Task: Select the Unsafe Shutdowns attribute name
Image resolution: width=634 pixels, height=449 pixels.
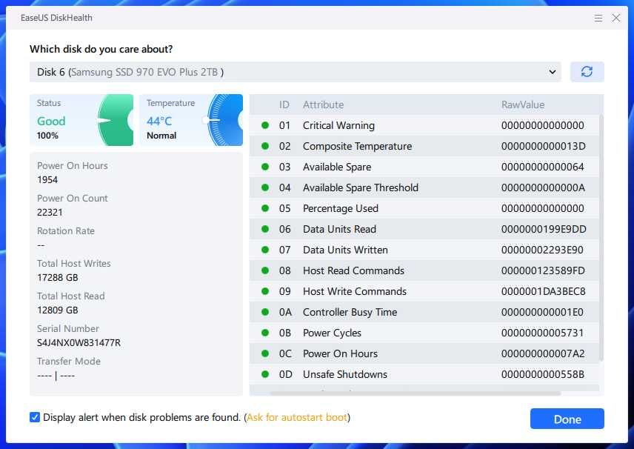Action: [345, 375]
